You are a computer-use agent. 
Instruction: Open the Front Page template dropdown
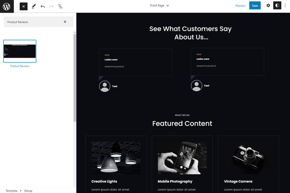(159, 6)
